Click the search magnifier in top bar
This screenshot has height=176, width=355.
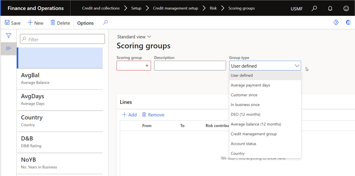314,8
